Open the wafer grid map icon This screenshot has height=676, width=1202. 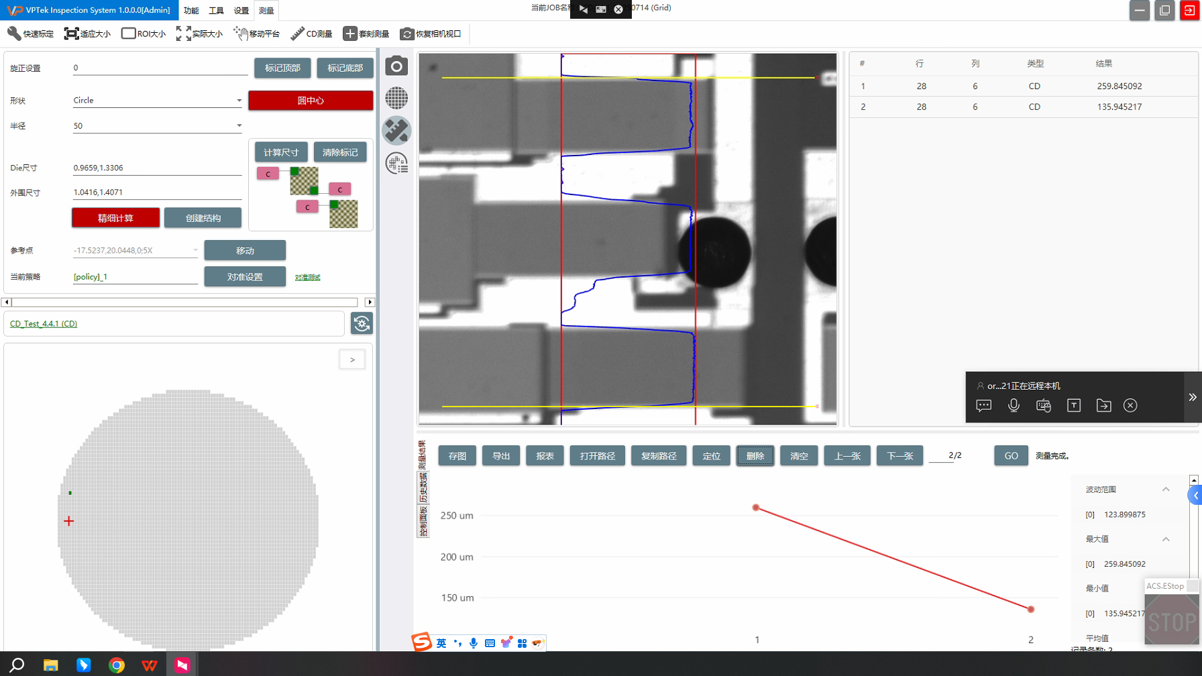click(396, 98)
